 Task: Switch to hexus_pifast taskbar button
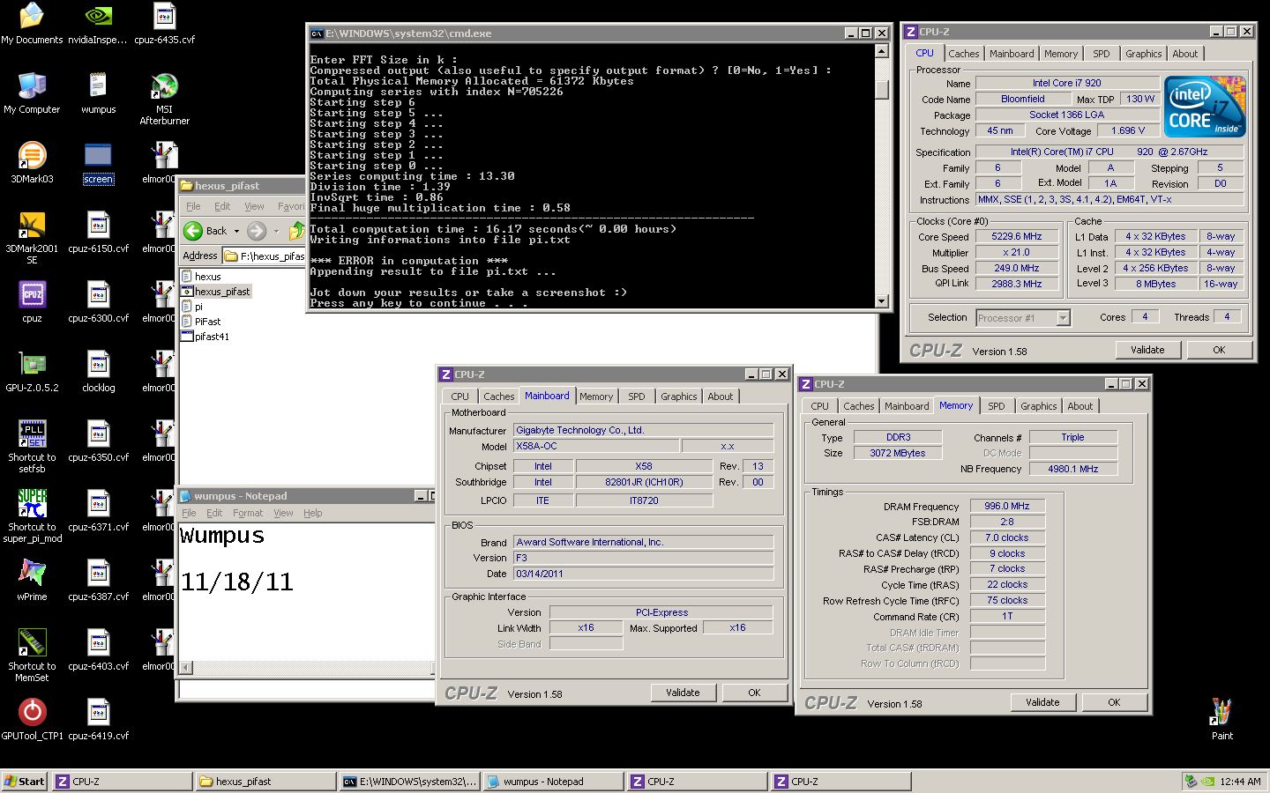tap(266, 782)
